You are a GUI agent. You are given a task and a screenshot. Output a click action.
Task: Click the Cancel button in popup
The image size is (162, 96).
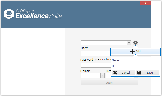[123, 73]
